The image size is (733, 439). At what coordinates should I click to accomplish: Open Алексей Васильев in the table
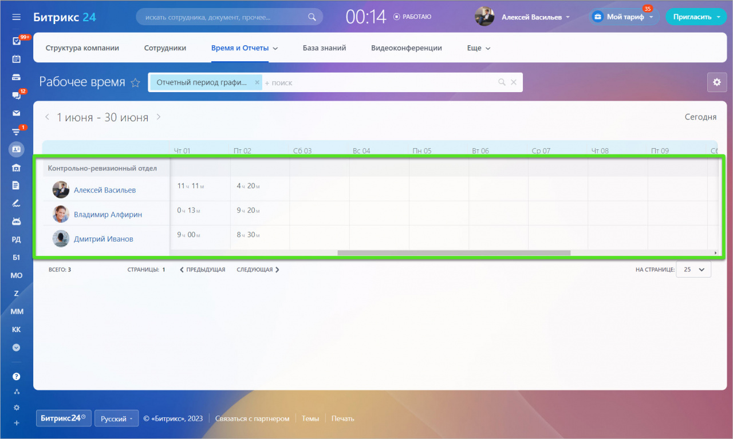coord(105,189)
